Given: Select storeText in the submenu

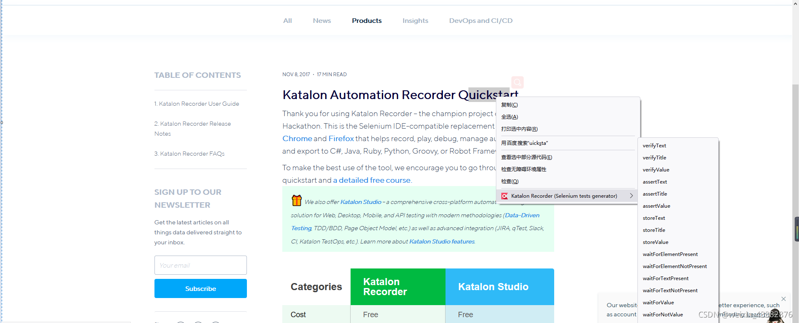Looking at the screenshot, I should pyautogui.click(x=678, y=218).
